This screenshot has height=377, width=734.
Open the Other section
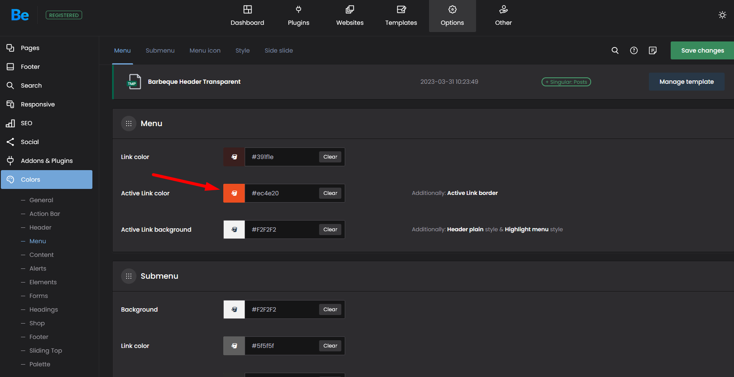pos(503,16)
